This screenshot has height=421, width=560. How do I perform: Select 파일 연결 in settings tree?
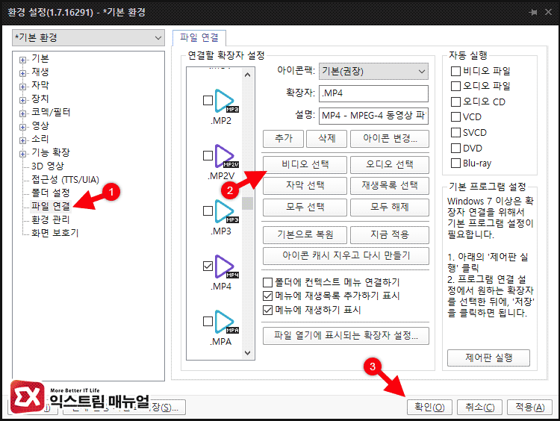coord(50,206)
